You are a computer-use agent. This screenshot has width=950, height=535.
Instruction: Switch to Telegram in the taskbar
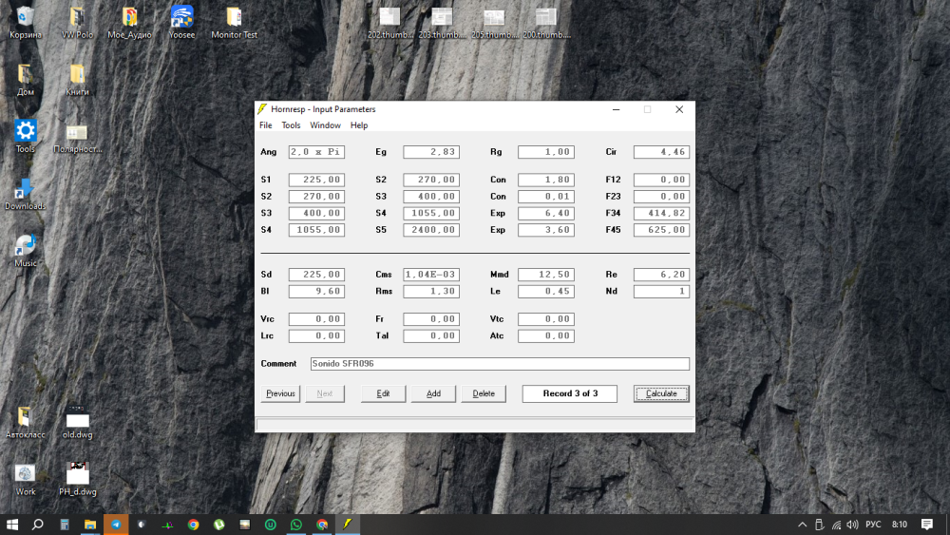(x=116, y=525)
